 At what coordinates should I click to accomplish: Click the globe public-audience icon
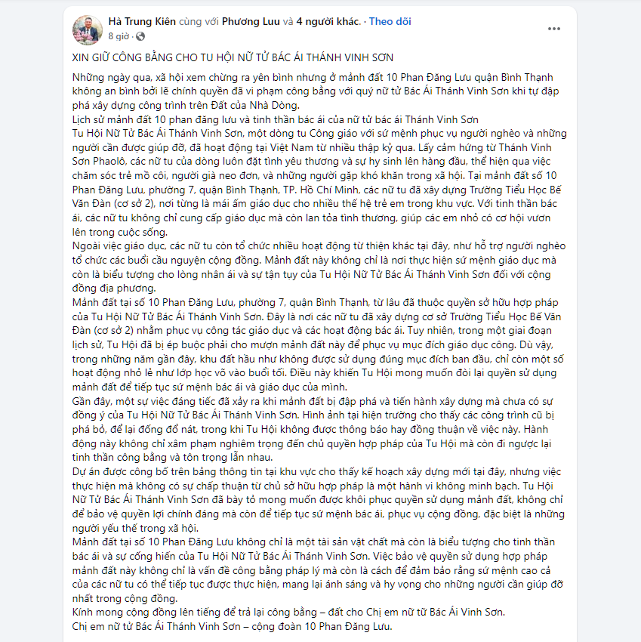[140, 36]
